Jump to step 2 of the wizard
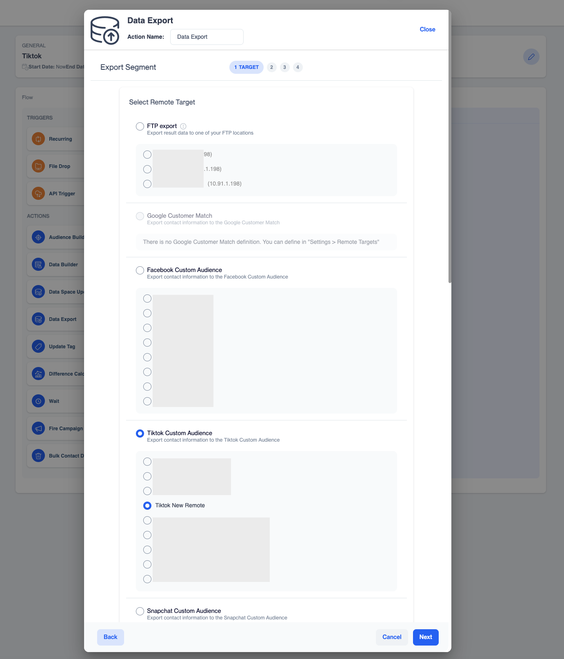564x659 pixels. click(272, 67)
